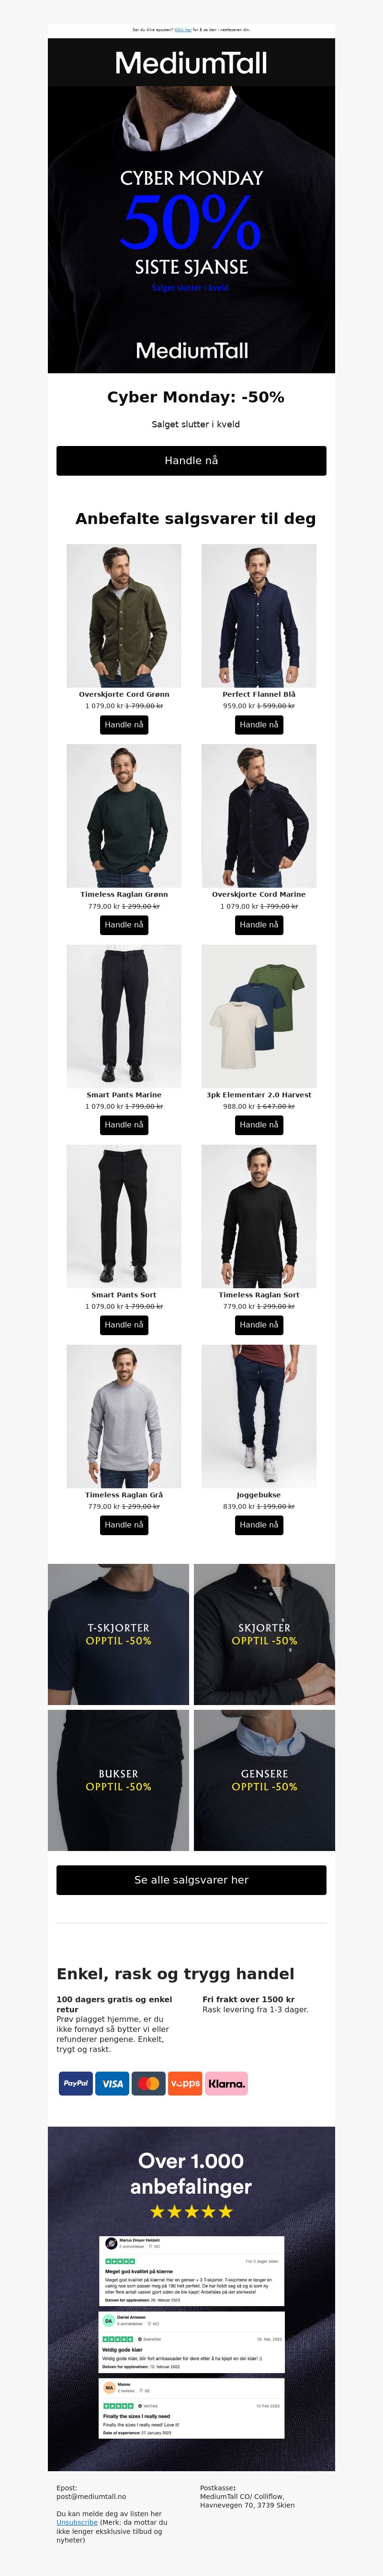Screen dimensions: 383x2576
Task: Open the main Handle nå button
Action: (191, 460)
